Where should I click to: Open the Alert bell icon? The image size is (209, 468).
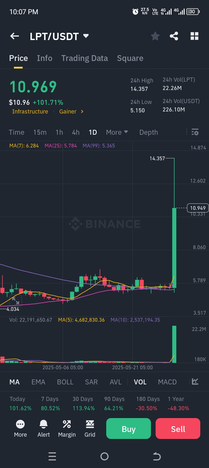[44, 429]
